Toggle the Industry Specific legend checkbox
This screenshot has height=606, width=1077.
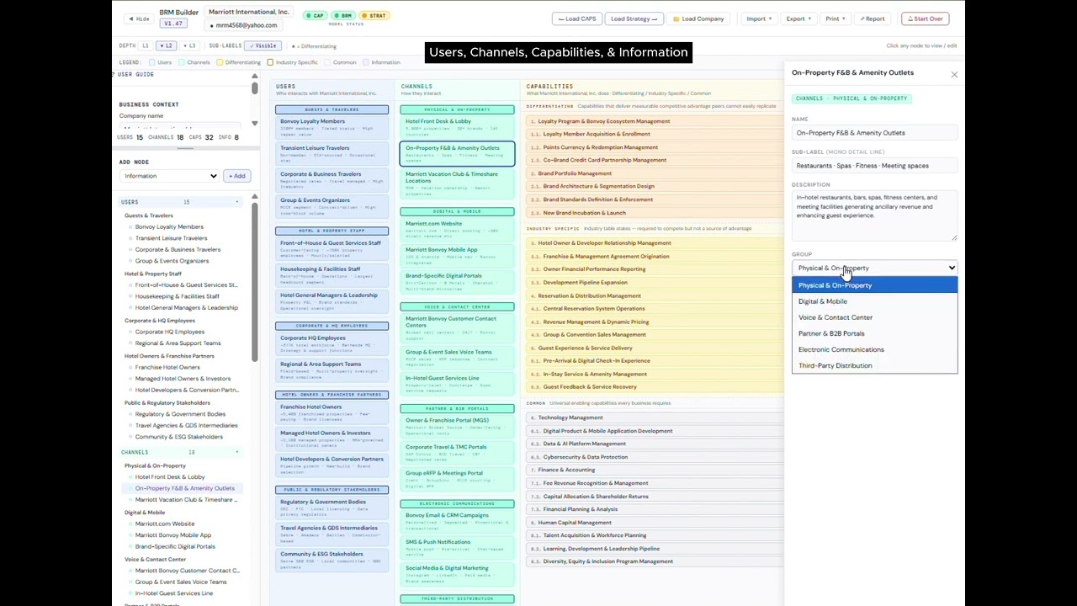pos(270,62)
